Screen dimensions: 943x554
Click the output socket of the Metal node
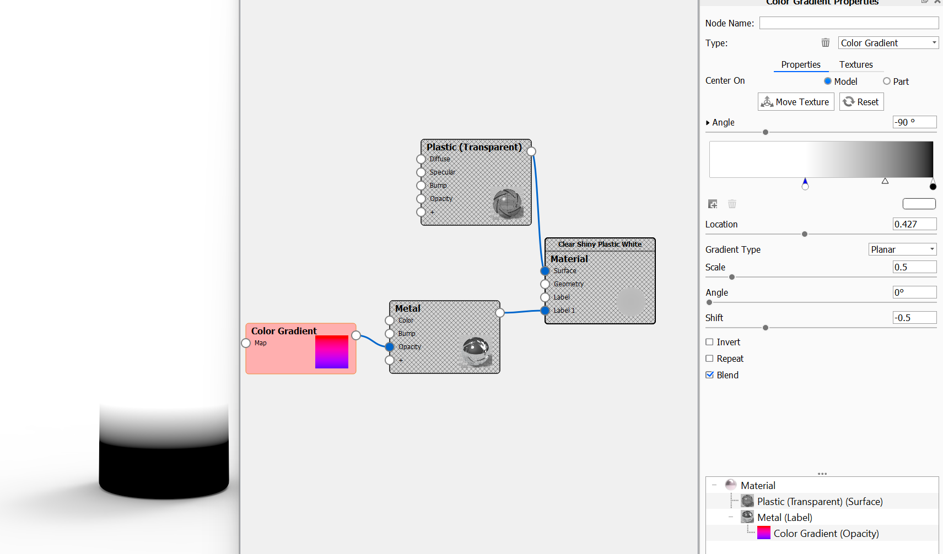tap(500, 313)
